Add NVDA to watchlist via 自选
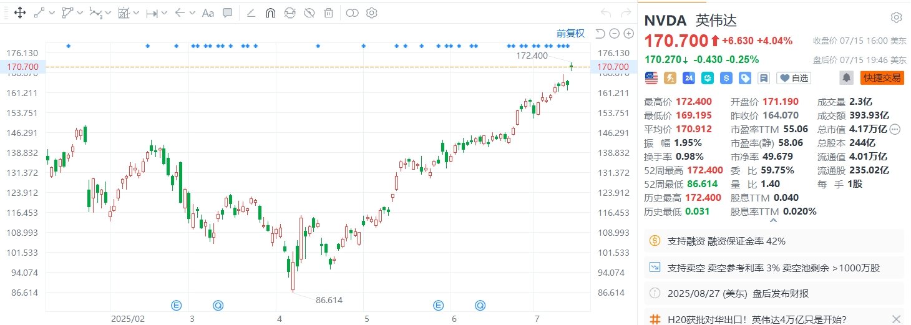 794,78
